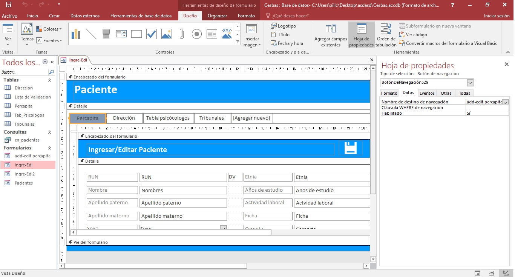The width and height of the screenshot is (515, 277).
Task: Collapse the Tablas group
Action: tap(49, 80)
